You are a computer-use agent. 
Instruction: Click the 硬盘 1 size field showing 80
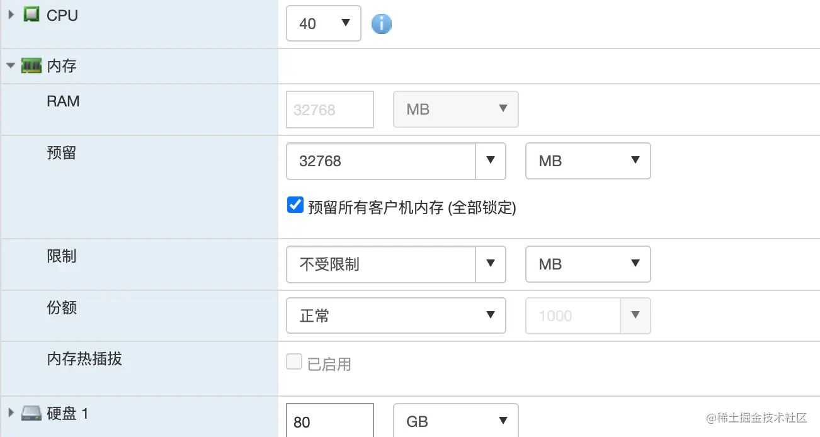(x=330, y=421)
